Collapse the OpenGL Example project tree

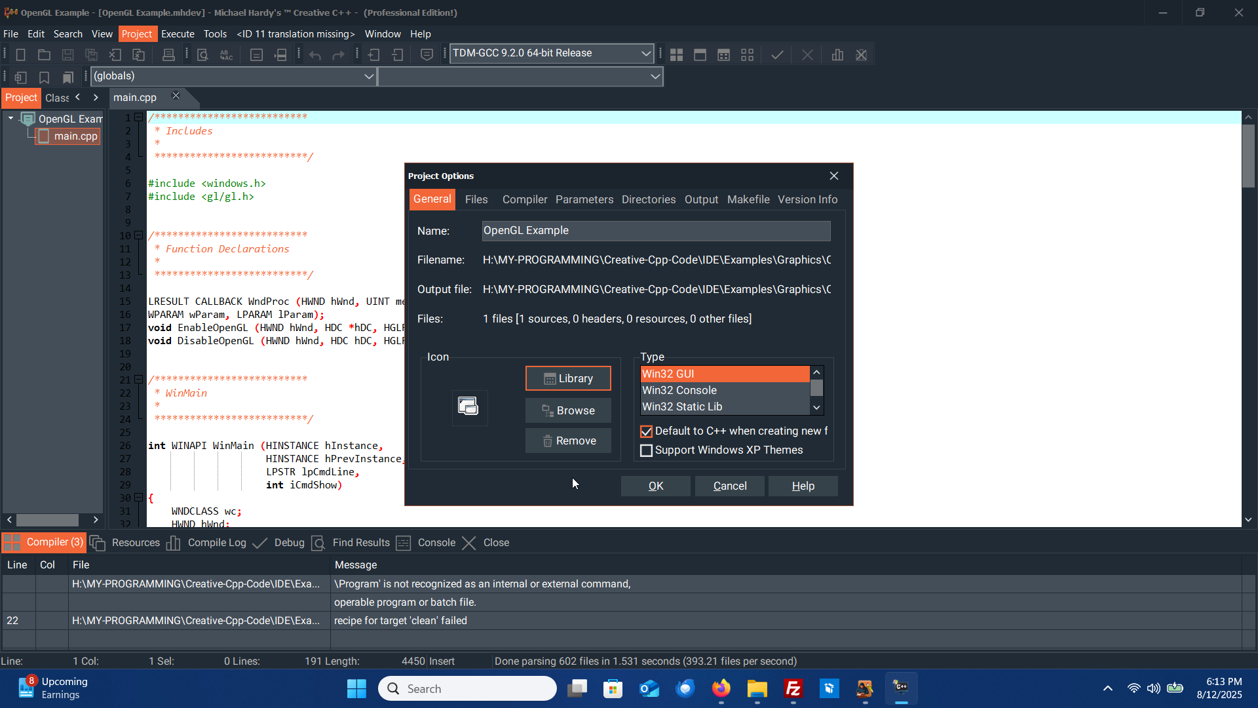click(10, 119)
